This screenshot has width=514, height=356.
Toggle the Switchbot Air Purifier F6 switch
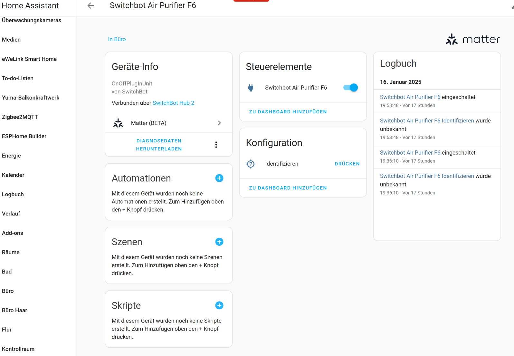click(350, 88)
